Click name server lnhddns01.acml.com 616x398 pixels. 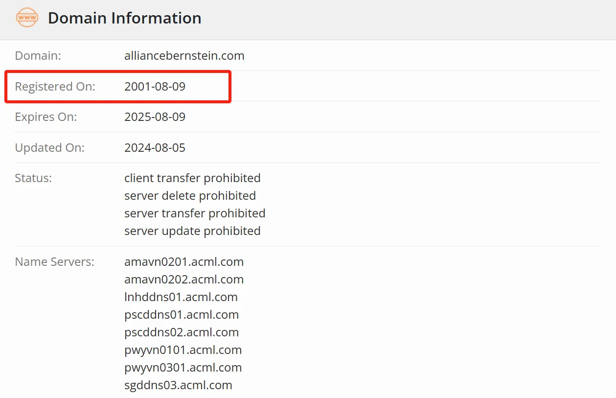181,297
